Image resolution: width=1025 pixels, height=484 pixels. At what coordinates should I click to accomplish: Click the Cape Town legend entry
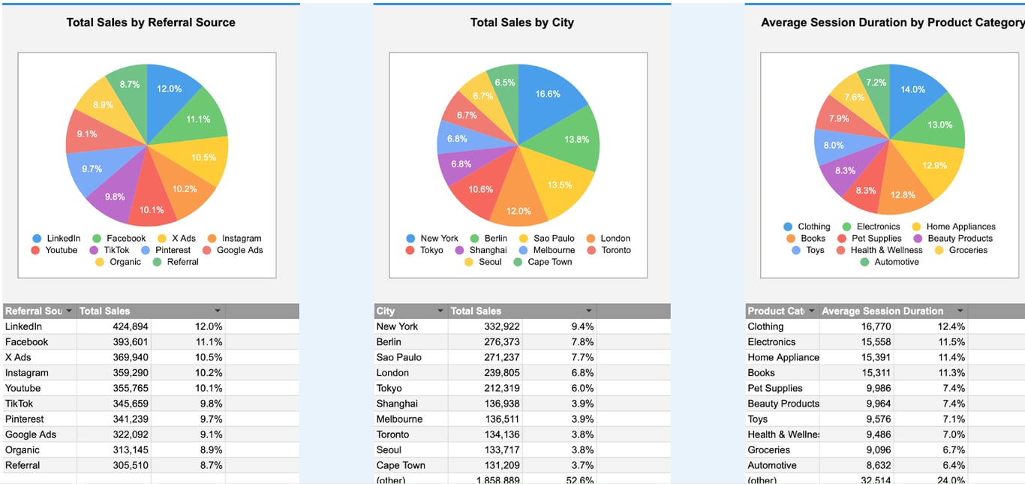(x=543, y=262)
